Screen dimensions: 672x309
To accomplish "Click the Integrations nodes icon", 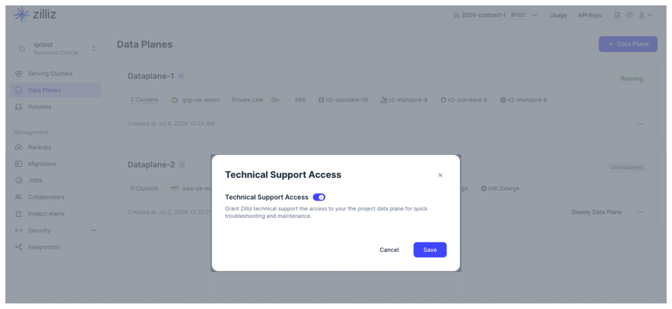I will pyautogui.click(x=19, y=247).
